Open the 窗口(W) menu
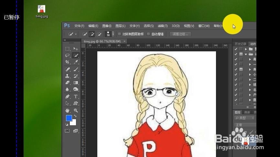 pos(204,26)
